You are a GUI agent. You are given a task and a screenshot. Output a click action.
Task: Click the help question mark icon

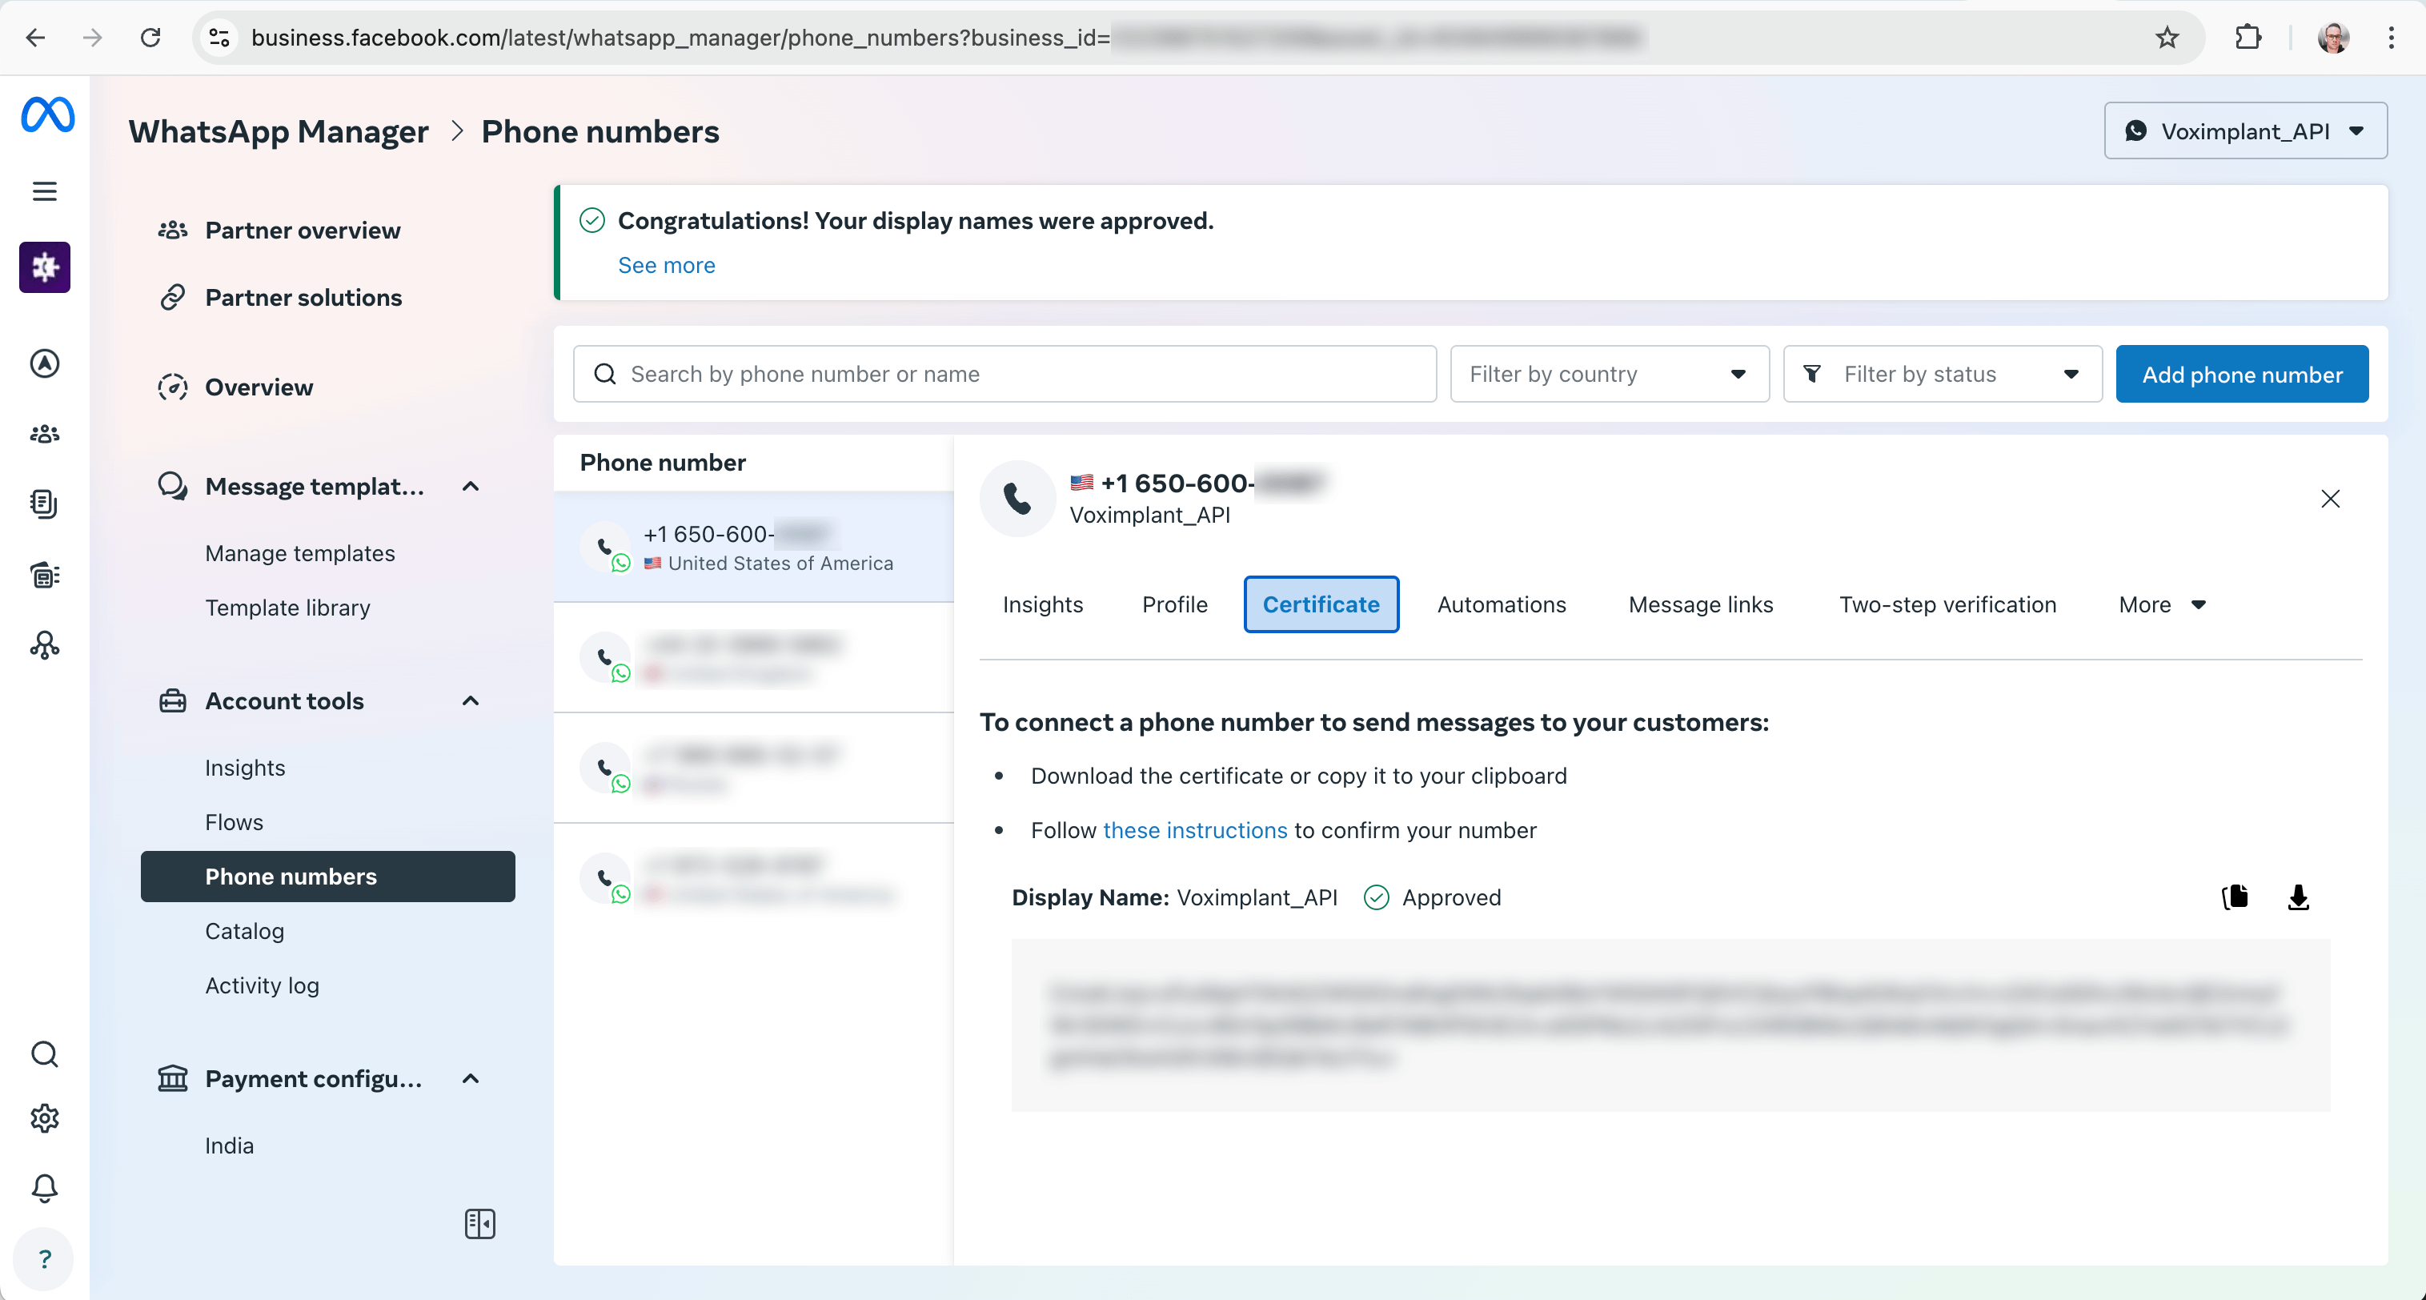point(44,1258)
